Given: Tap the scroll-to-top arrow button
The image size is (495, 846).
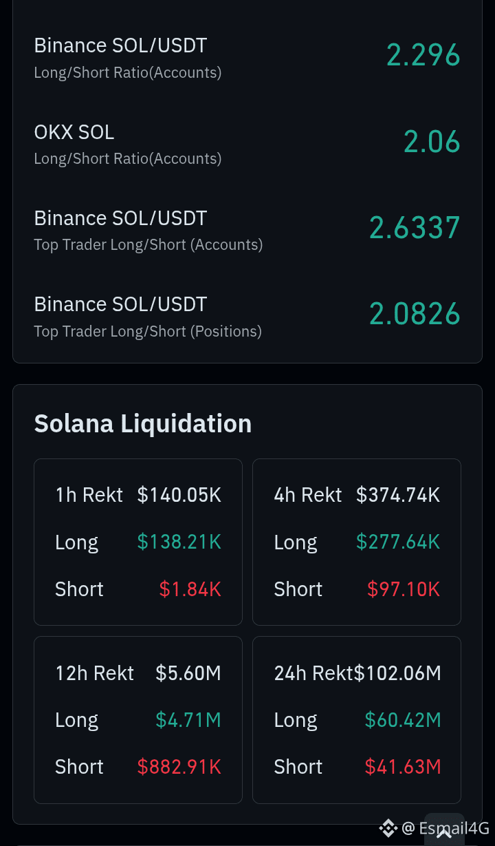Looking at the screenshot, I should point(444,829).
